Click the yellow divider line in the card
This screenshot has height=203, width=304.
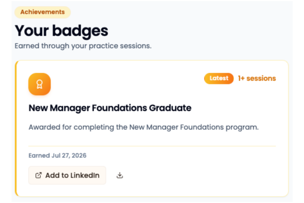[x=152, y=146]
